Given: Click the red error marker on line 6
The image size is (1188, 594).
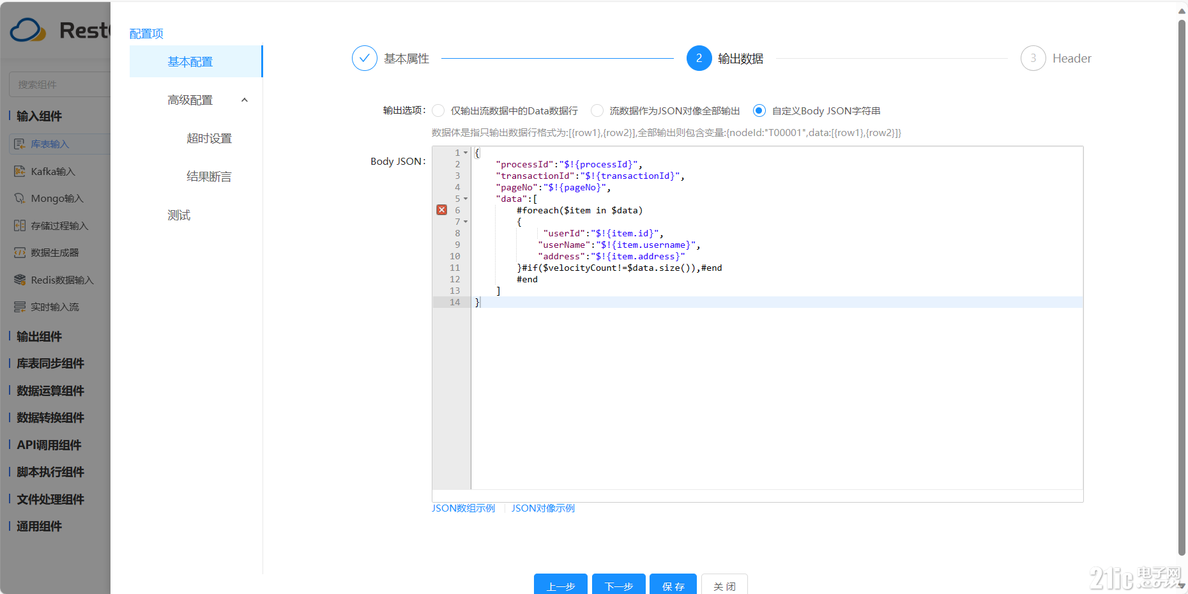Looking at the screenshot, I should (x=441, y=209).
